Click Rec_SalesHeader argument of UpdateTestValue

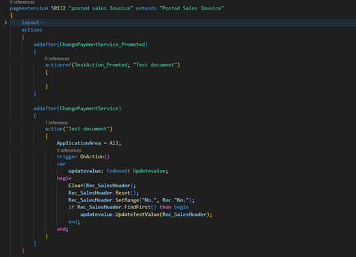click(184, 215)
